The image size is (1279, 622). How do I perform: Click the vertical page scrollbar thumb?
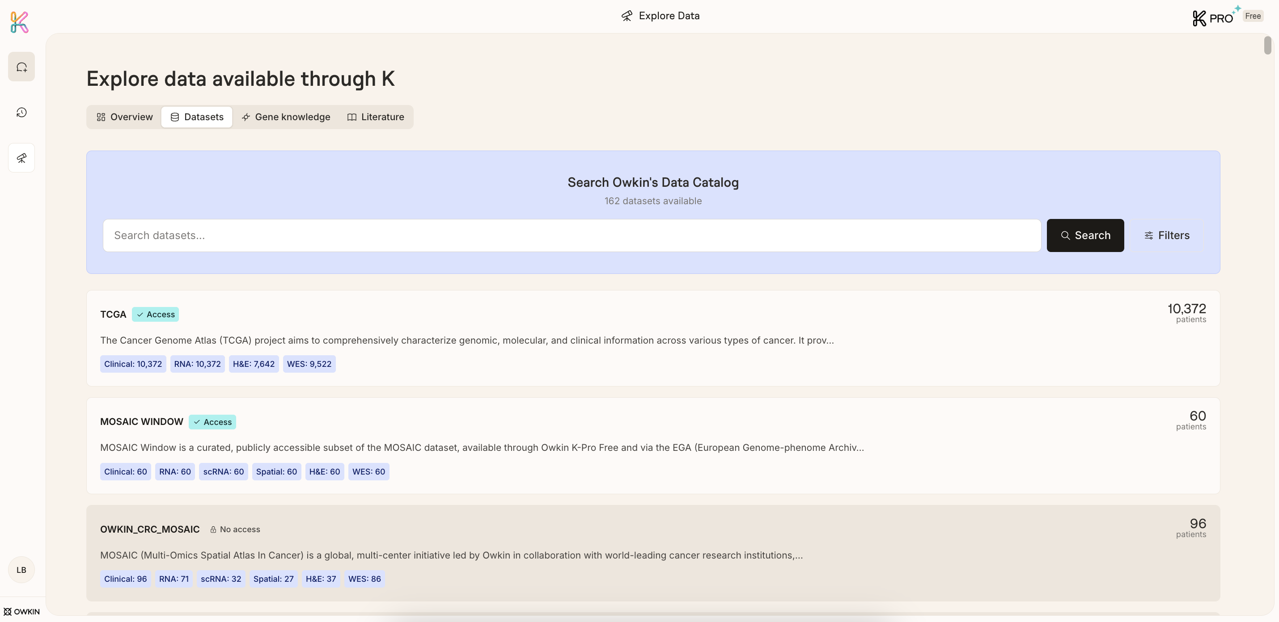(1267, 46)
